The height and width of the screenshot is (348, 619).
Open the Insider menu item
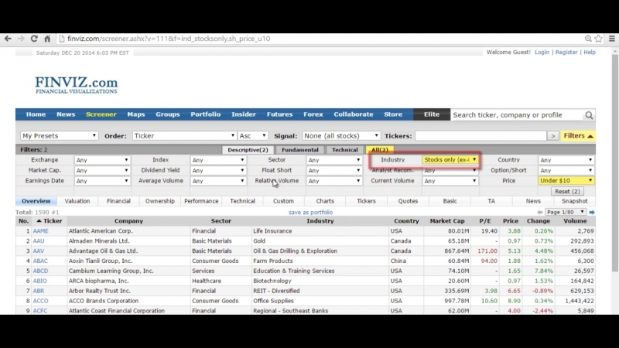[x=244, y=114]
